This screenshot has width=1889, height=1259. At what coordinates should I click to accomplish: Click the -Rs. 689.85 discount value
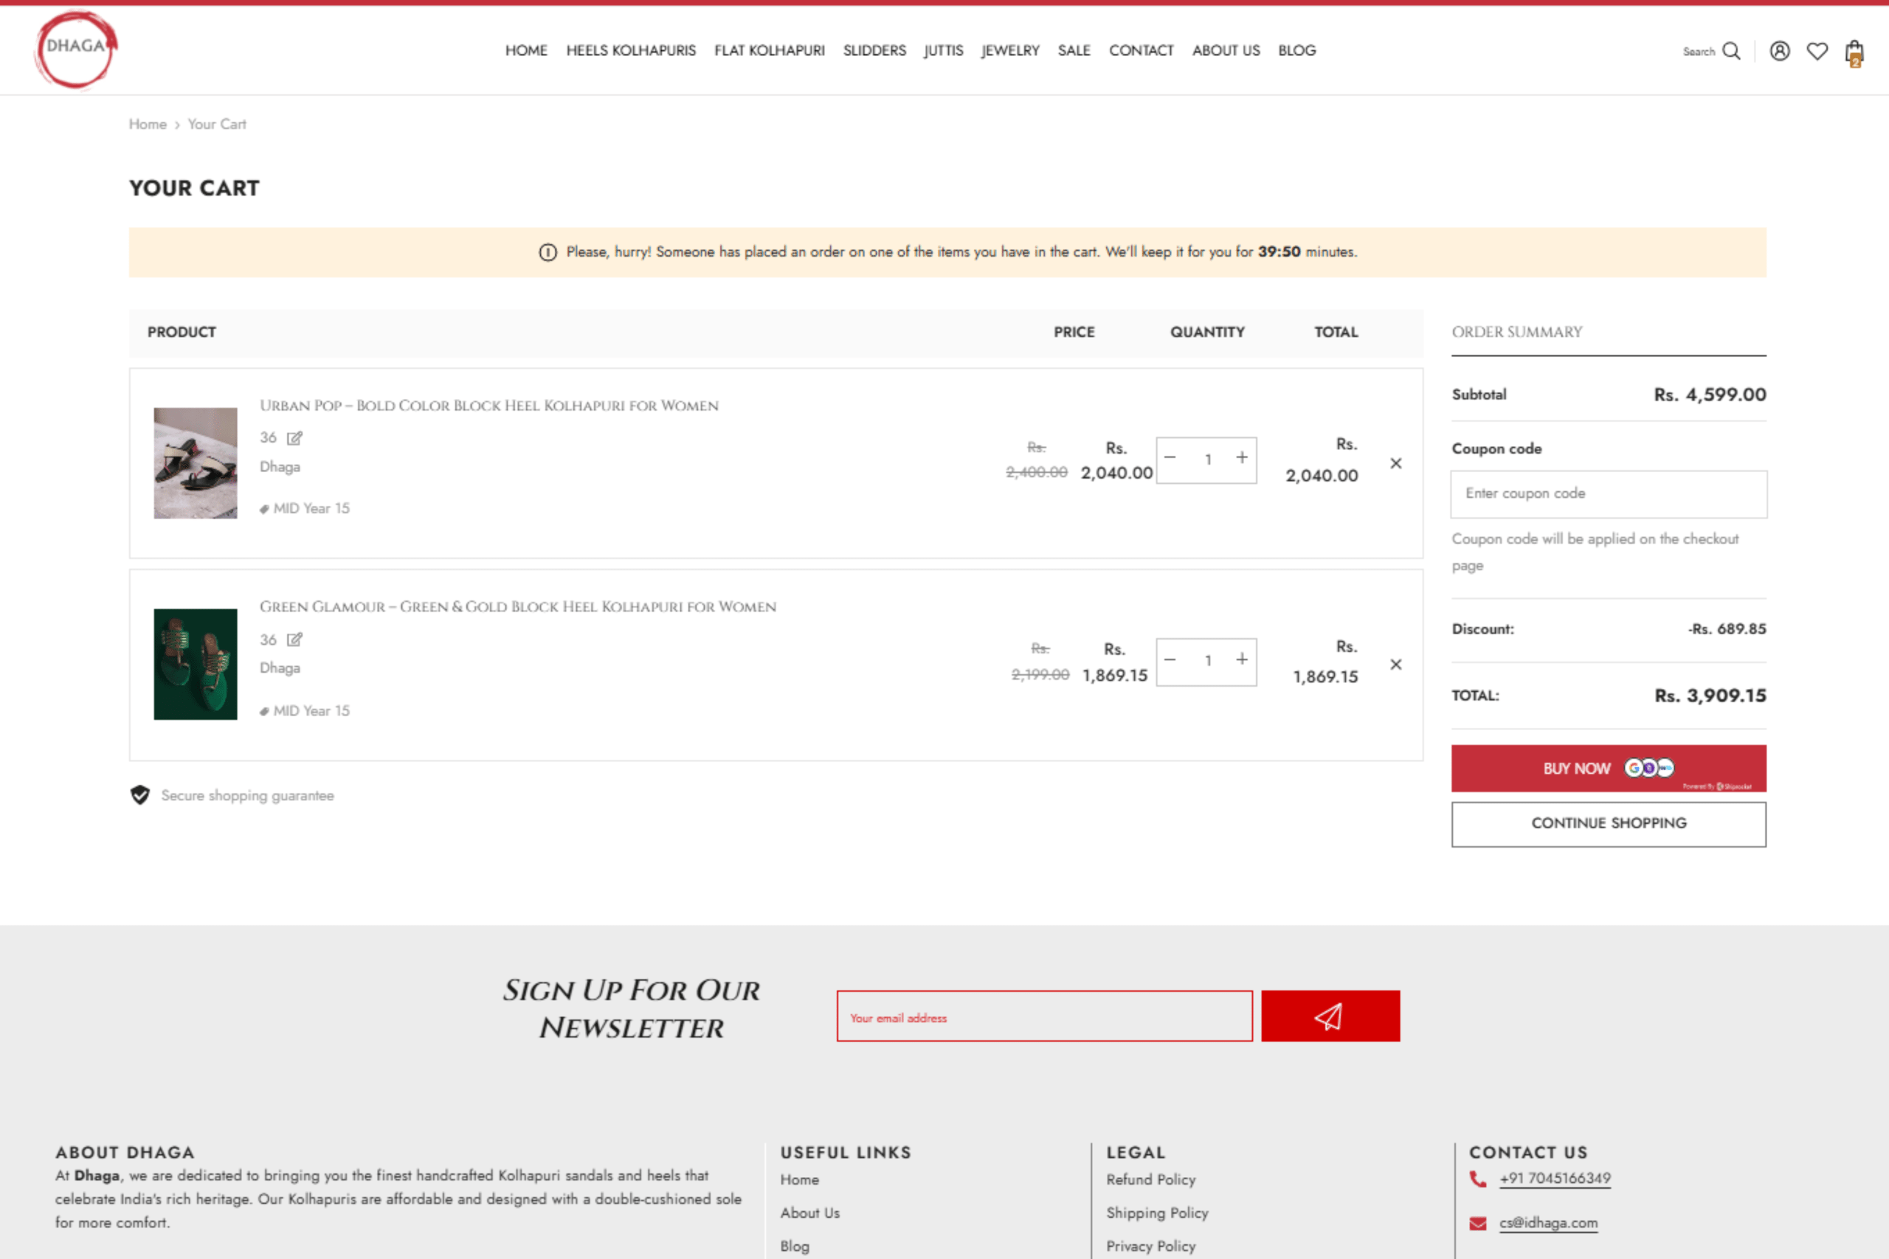[x=1727, y=628]
